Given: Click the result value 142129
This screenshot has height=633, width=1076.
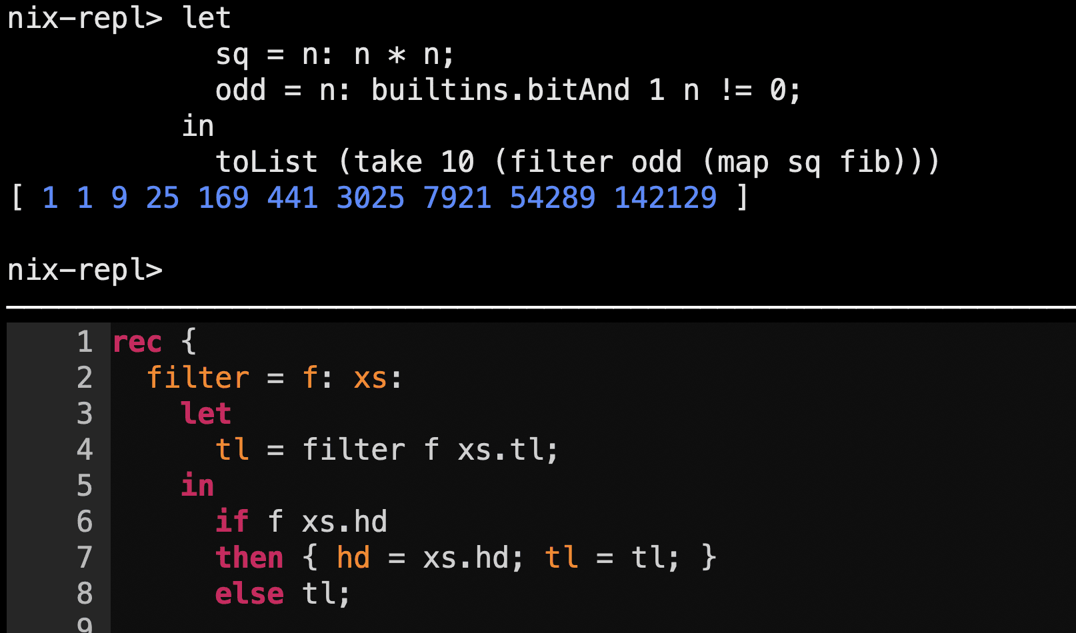Looking at the screenshot, I should click(x=665, y=198).
